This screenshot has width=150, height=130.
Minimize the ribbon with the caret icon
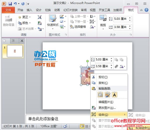(141, 10)
